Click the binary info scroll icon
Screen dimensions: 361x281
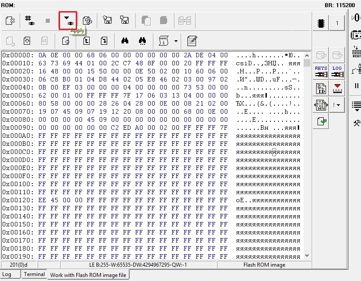coord(164,41)
